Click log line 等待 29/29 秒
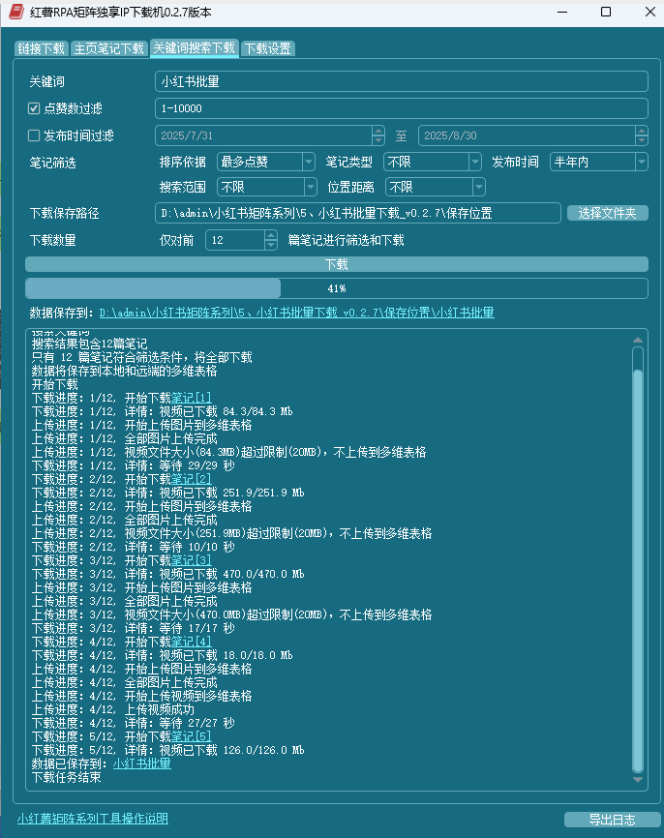The height and width of the screenshot is (838, 664). [196, 465]
